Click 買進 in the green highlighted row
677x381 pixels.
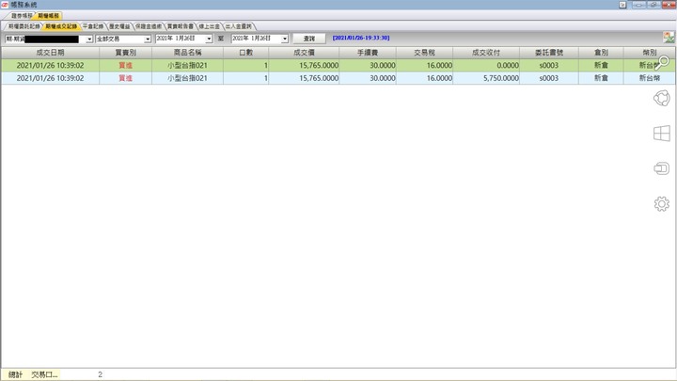[126, 65]
